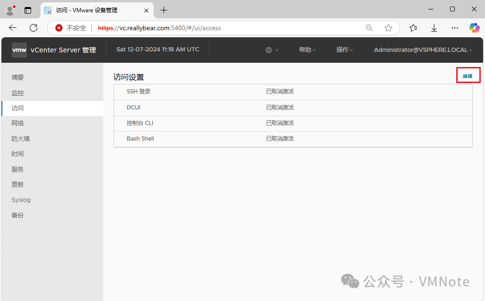Open the globe language selector

[272, 50]
